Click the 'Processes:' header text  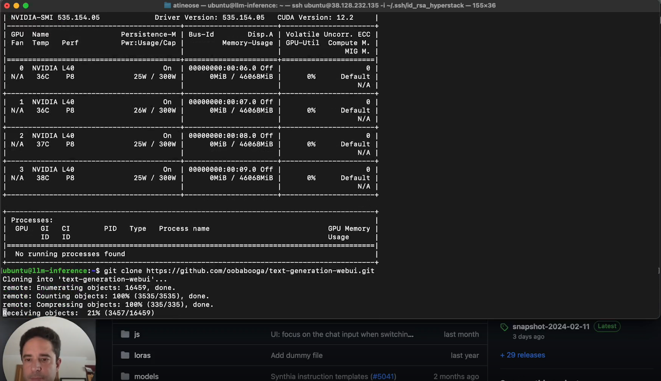(x=32, y=220)
